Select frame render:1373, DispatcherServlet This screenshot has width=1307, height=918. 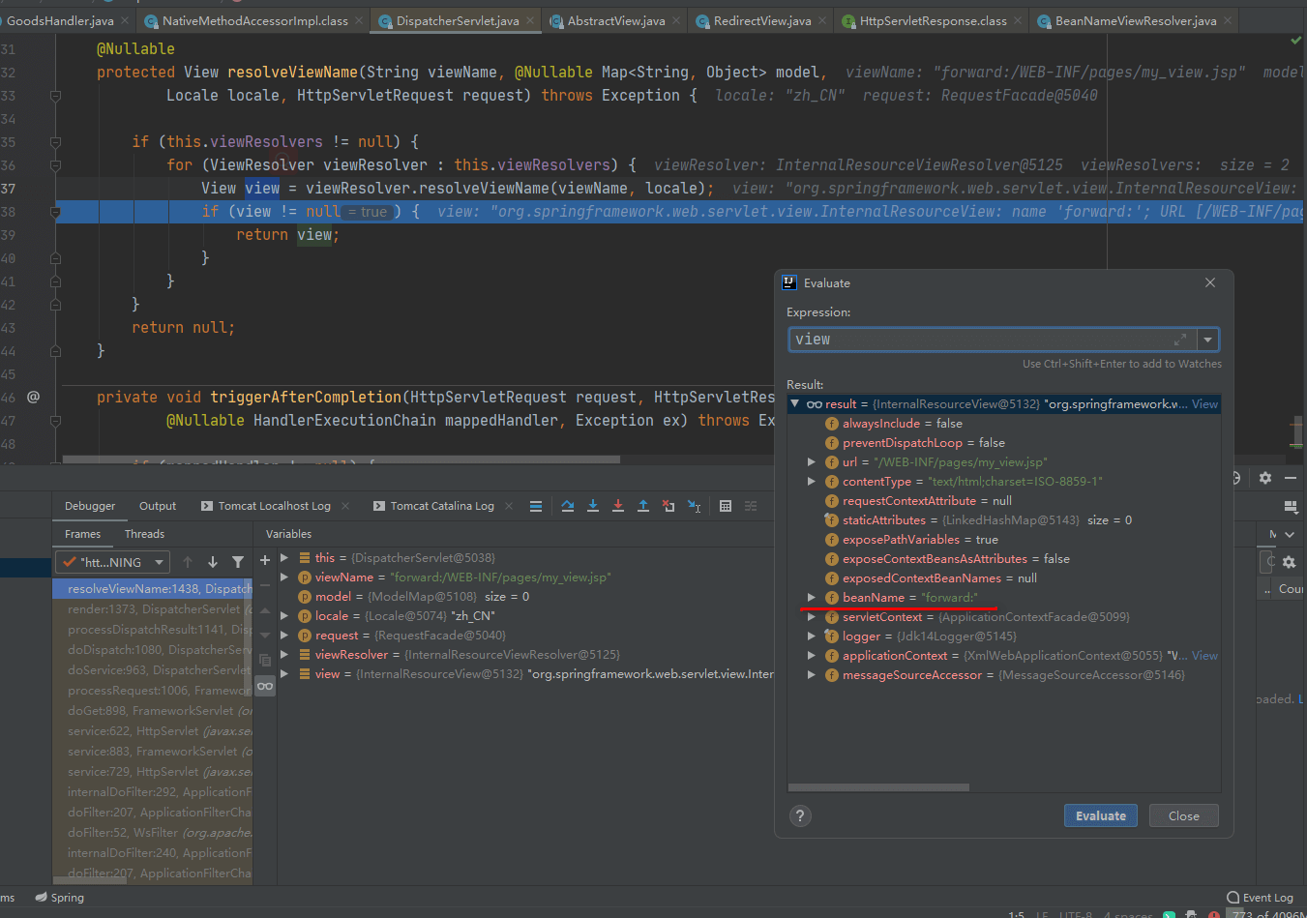[153, 609]
